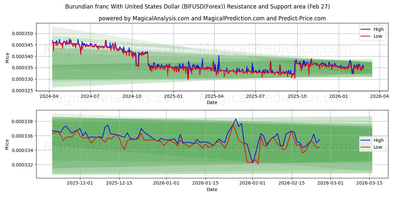Click the '0.000332' y-axis tick on lower chart
This screenshot has width=395, height=197.
click(23, 165)
